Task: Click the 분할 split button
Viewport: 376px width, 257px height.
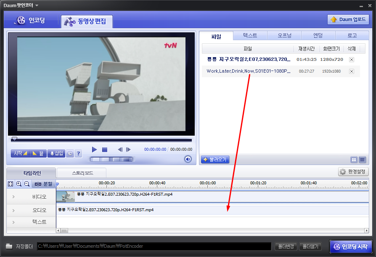Action: coord(43,184)
